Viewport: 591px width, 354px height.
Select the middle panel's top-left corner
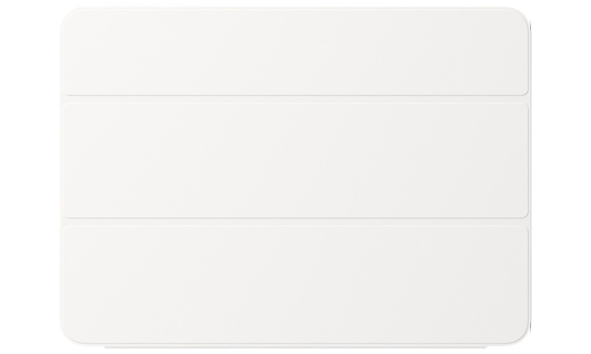click(x=65, y=106)
